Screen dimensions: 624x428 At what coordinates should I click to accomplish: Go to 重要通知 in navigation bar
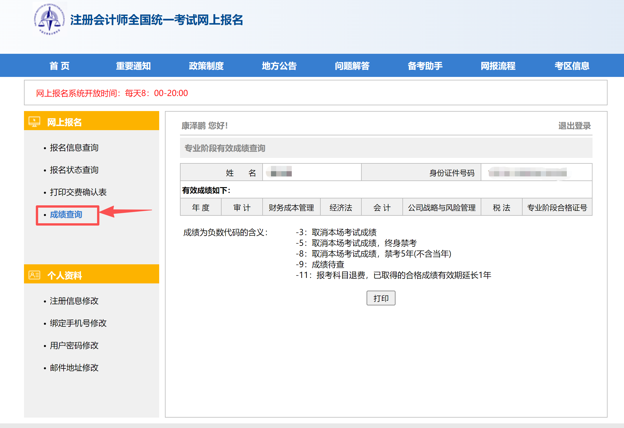tap(133, 66)
